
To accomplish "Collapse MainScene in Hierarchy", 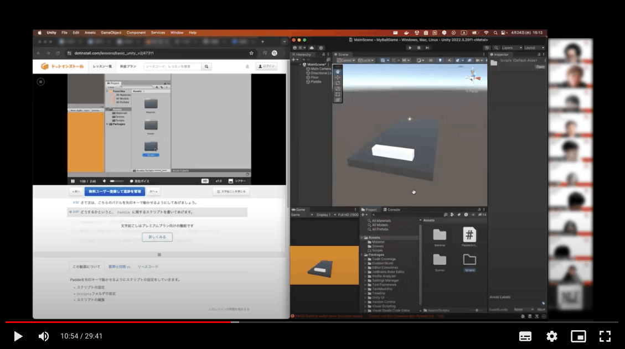I will [x=300, y=65].
